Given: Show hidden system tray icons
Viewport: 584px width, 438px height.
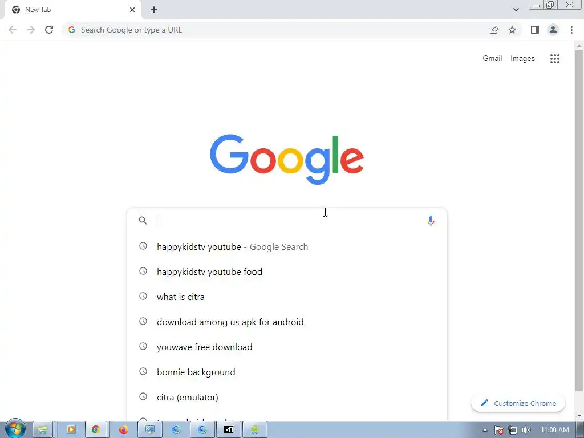Looking at the screenshot, I should pyautogui.click(x=485, y=430).
